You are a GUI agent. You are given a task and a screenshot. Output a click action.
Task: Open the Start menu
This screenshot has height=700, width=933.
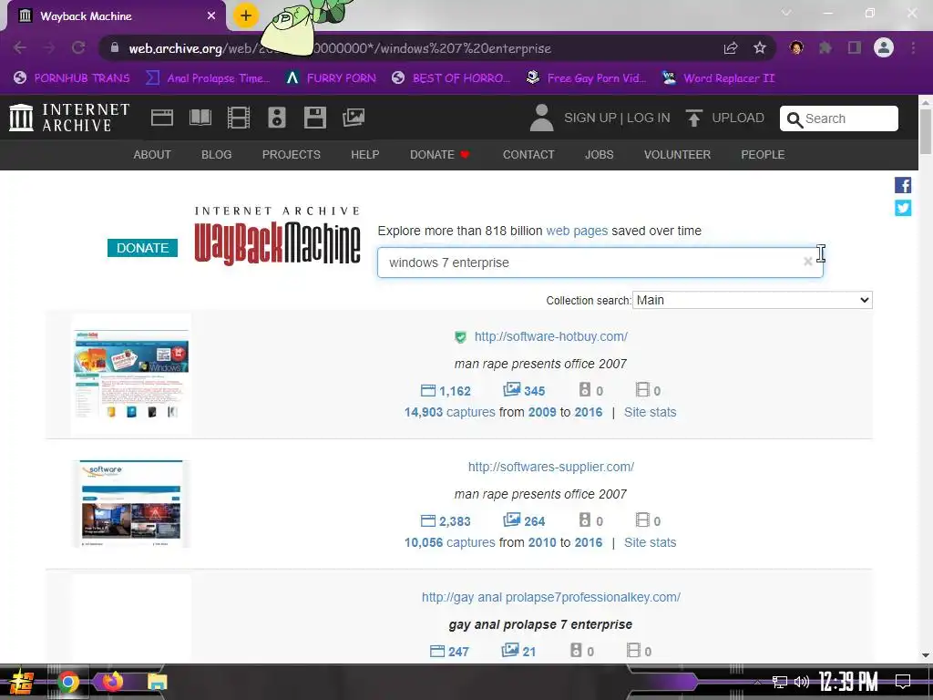(x=22, y=682)
